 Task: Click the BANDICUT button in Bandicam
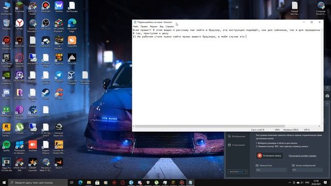pyautogui.click(x=238, y=172)
